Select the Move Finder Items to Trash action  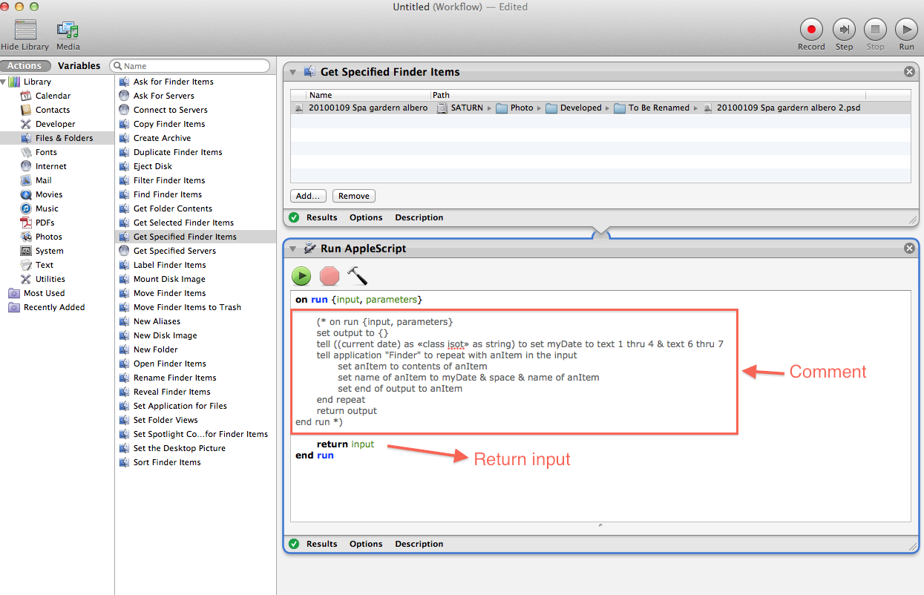pyautogui.click(x=187, y=307)
